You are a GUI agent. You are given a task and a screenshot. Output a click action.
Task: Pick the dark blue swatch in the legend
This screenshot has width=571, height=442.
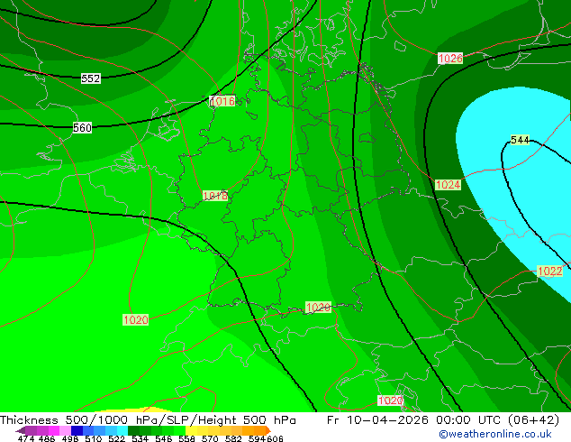77,430
